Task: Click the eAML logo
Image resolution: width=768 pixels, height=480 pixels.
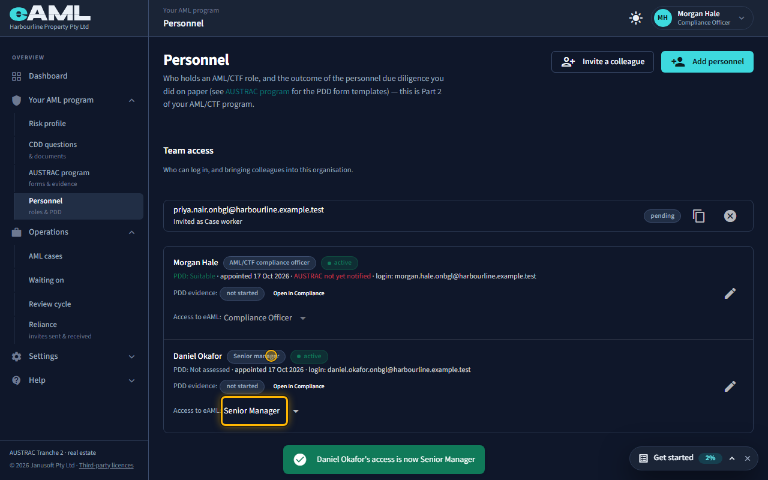Action: [50, 14]
